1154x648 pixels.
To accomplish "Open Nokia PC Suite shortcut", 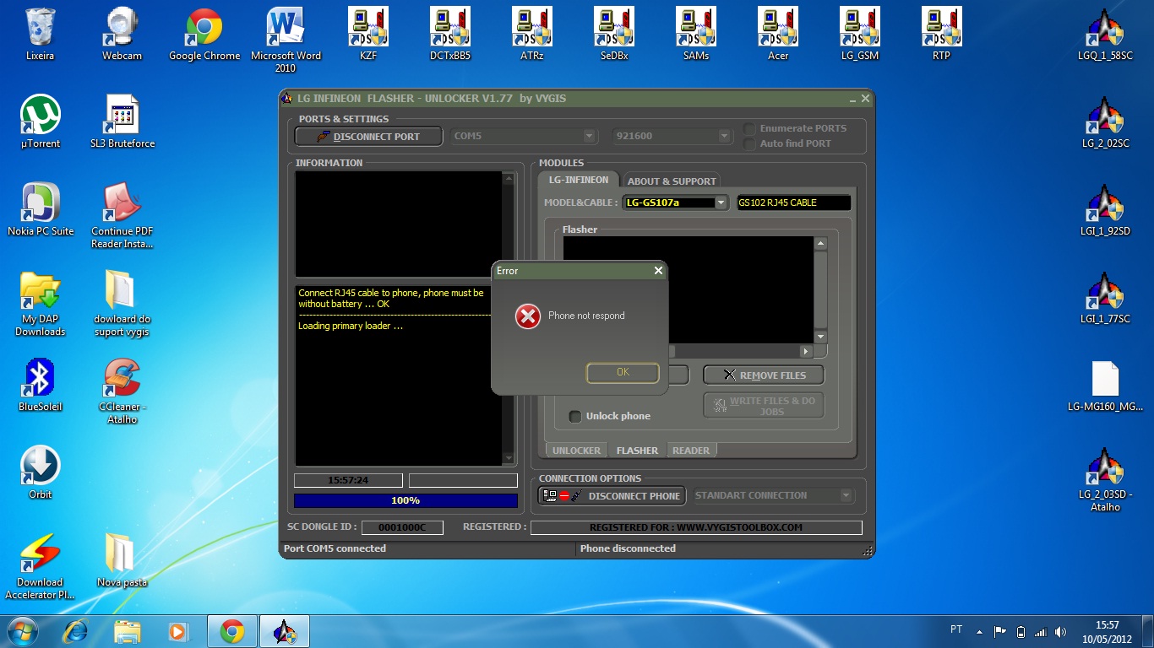I will point(40,209).
